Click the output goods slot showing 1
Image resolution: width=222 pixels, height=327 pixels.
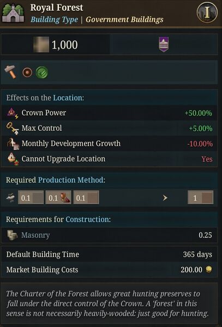pos(200,198)
